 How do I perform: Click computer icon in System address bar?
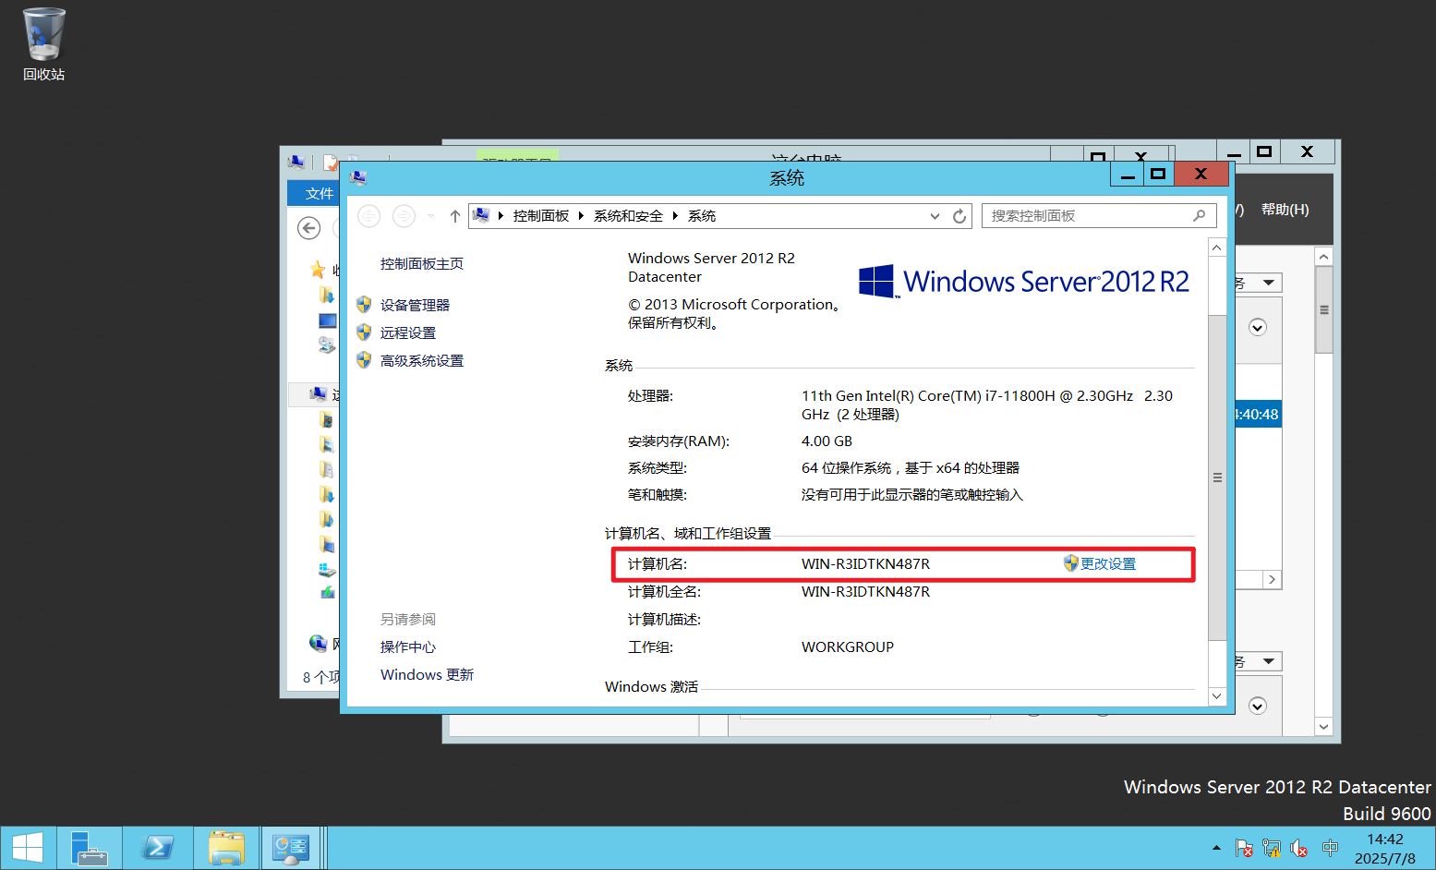[x=481, y=216]
